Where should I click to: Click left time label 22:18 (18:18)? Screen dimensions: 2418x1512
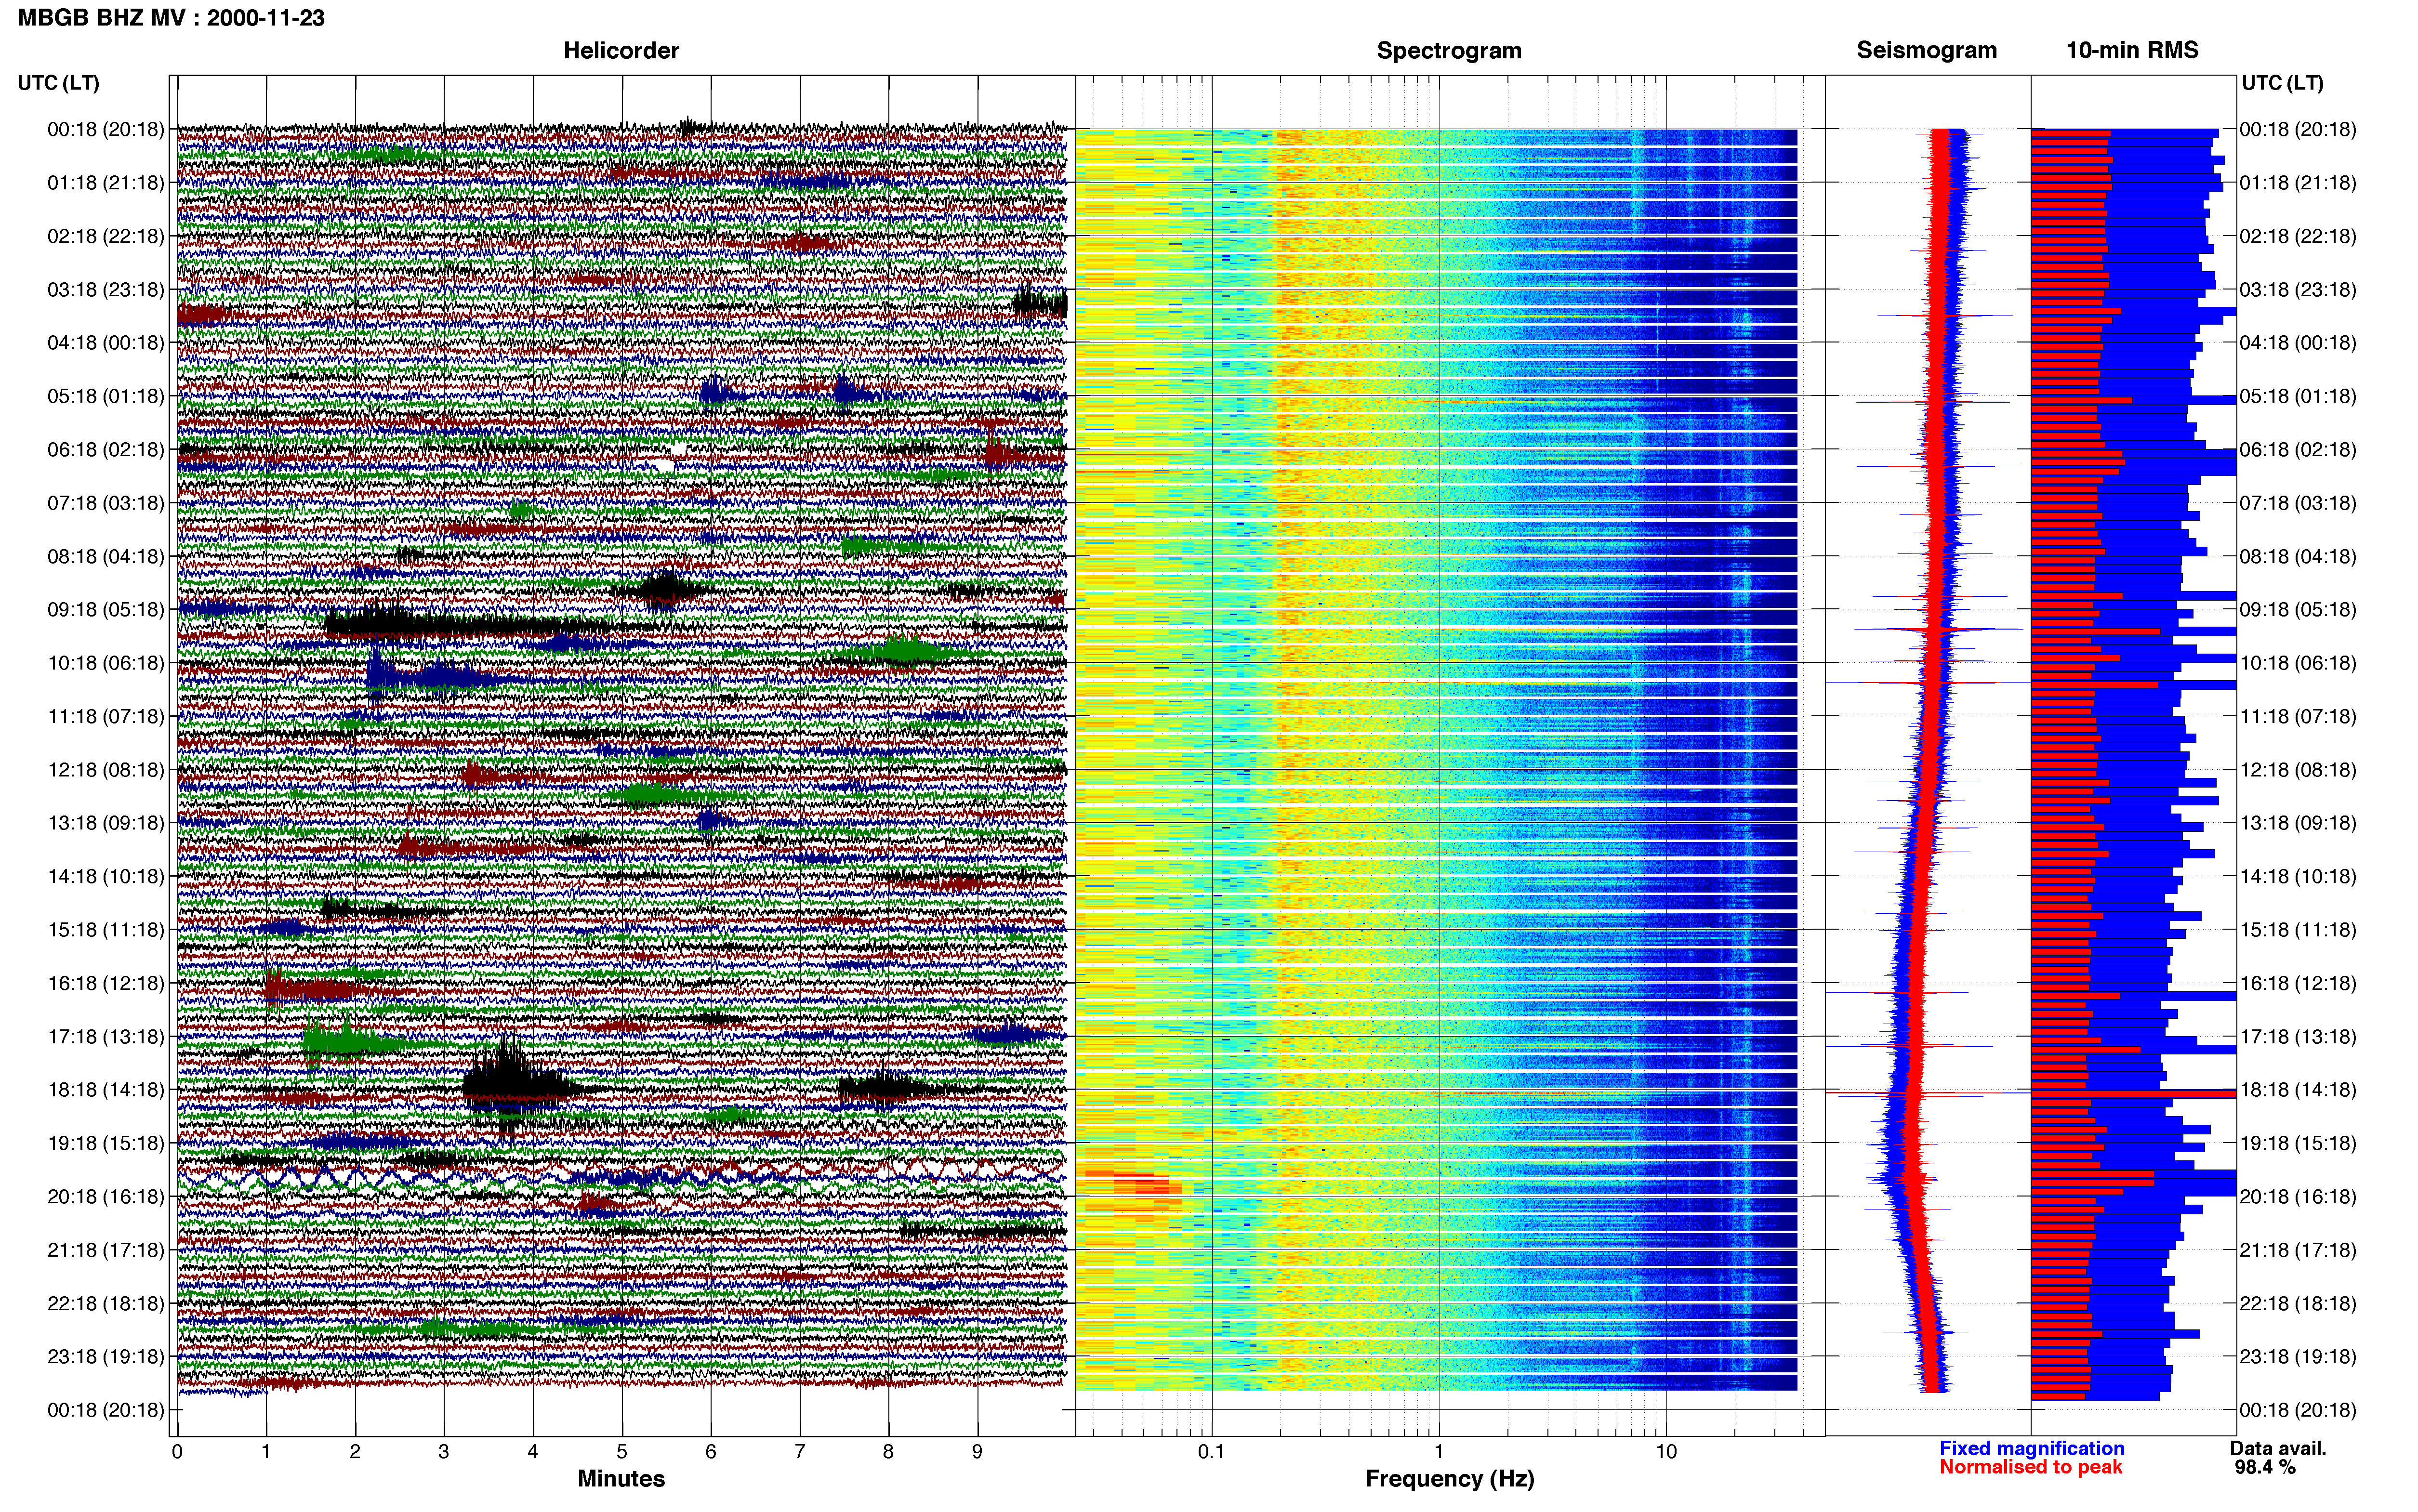(x=106, y=1303)
